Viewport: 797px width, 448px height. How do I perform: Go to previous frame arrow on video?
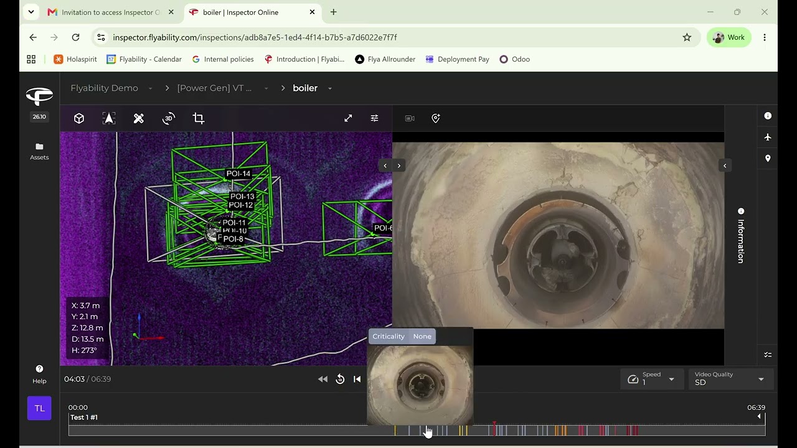[x=385, y=166]
